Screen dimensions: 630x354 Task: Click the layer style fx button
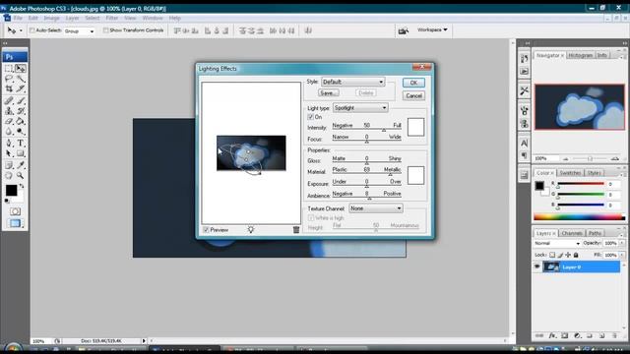coord(552,335)
